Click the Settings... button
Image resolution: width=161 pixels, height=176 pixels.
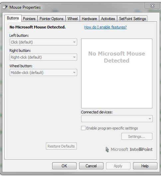coord(137,137)
